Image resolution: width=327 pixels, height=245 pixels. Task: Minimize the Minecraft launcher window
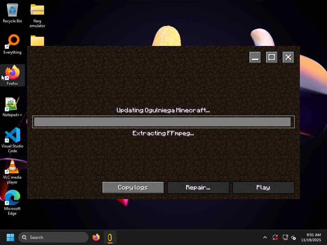(255, 57)
